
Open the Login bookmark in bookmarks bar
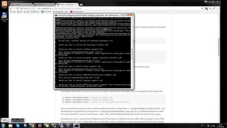pos(32,12)
